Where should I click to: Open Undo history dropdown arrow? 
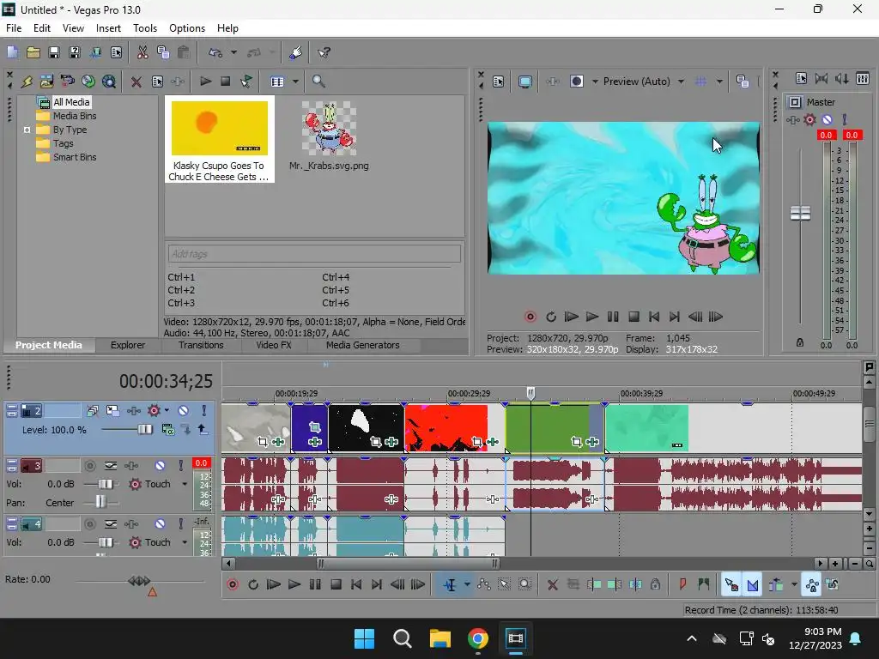click(x=233, y=52)
